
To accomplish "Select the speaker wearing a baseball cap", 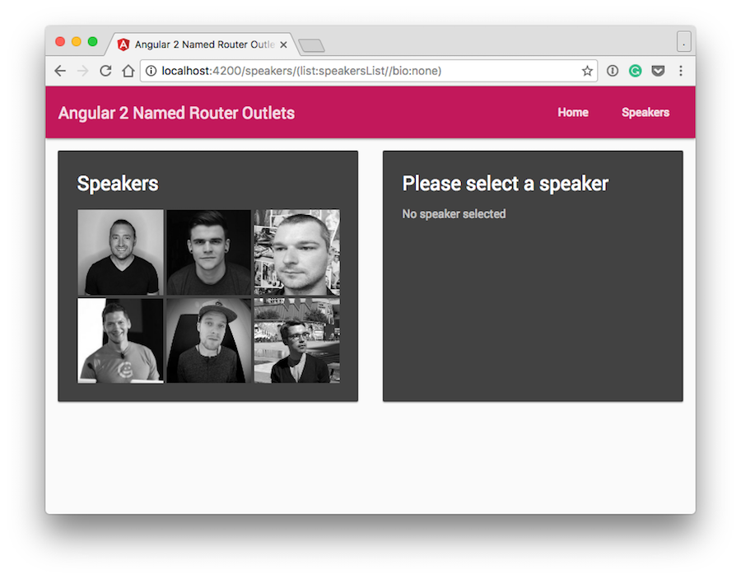I will pos(209,340).
